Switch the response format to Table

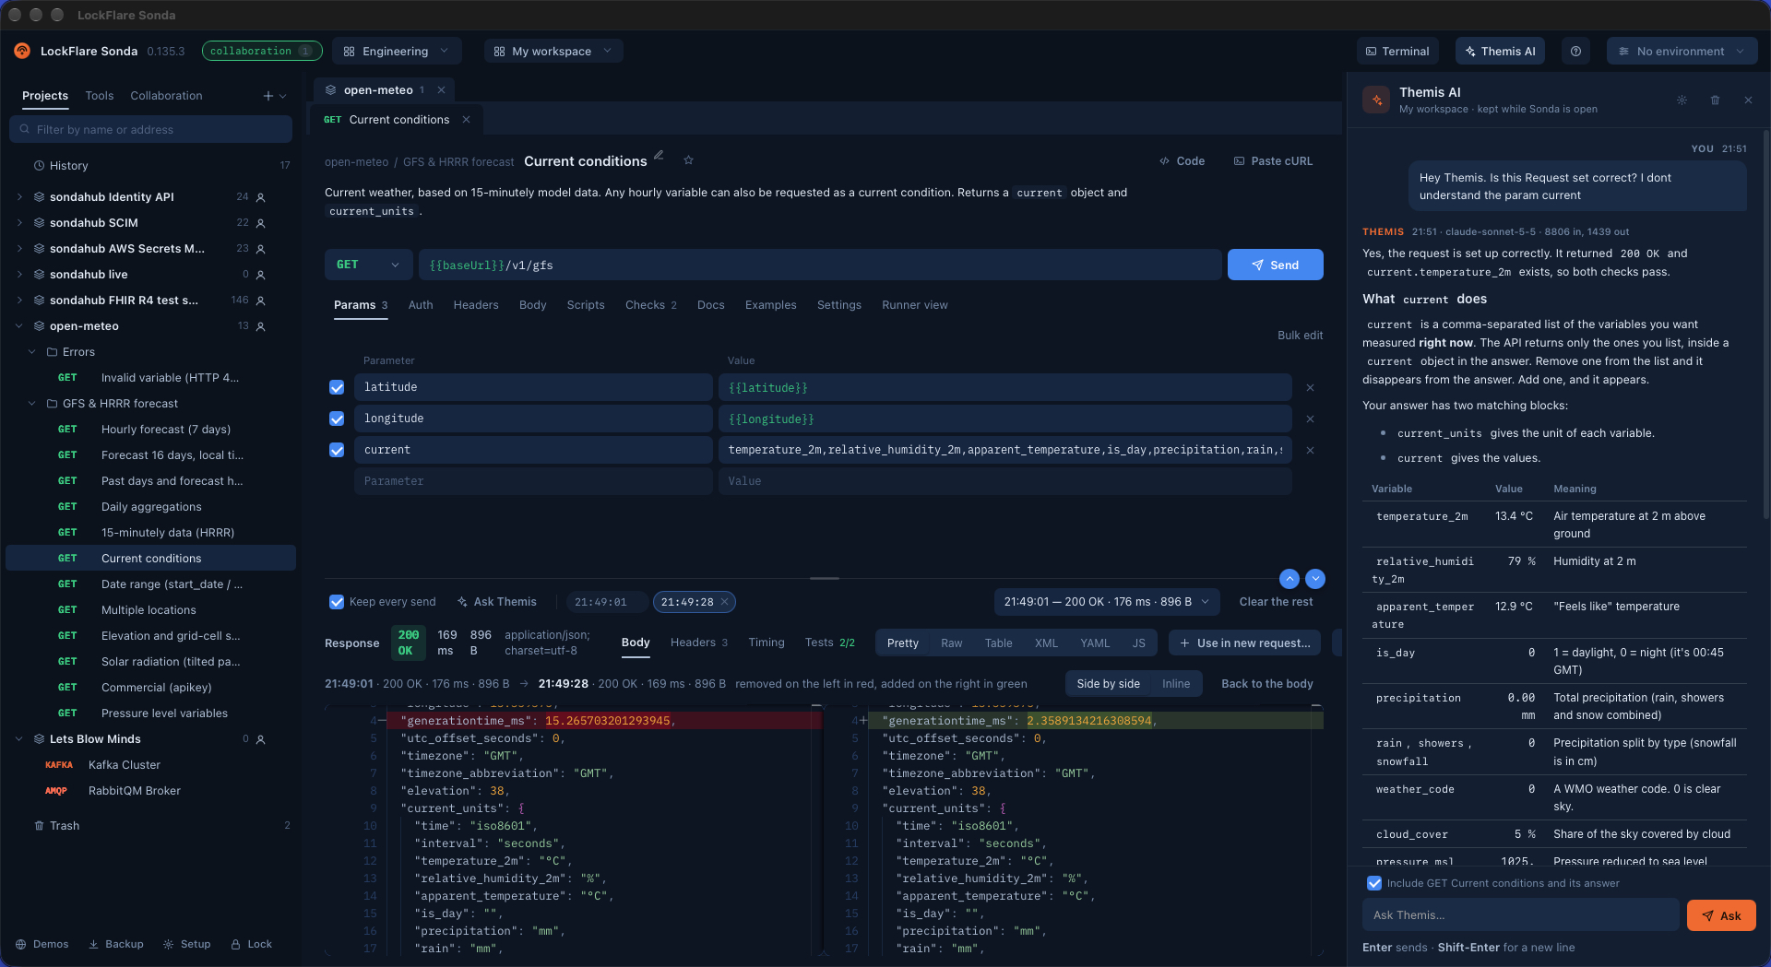tap(998, 643)
